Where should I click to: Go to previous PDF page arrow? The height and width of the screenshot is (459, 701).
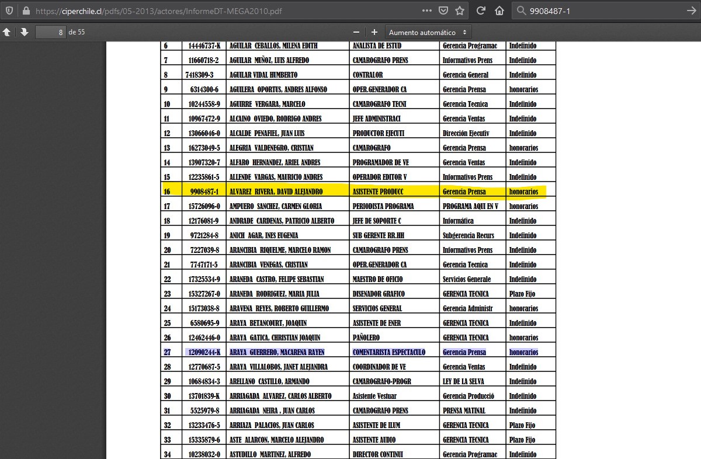pos(6,32)
